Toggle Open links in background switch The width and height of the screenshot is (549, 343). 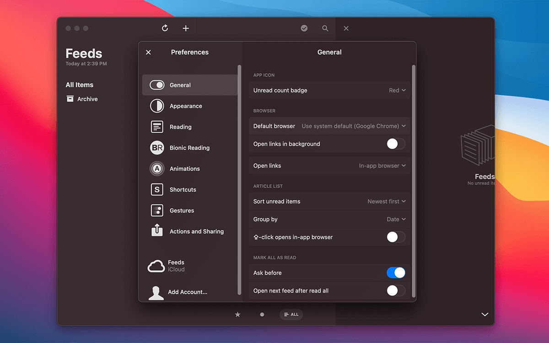[396, 144]
